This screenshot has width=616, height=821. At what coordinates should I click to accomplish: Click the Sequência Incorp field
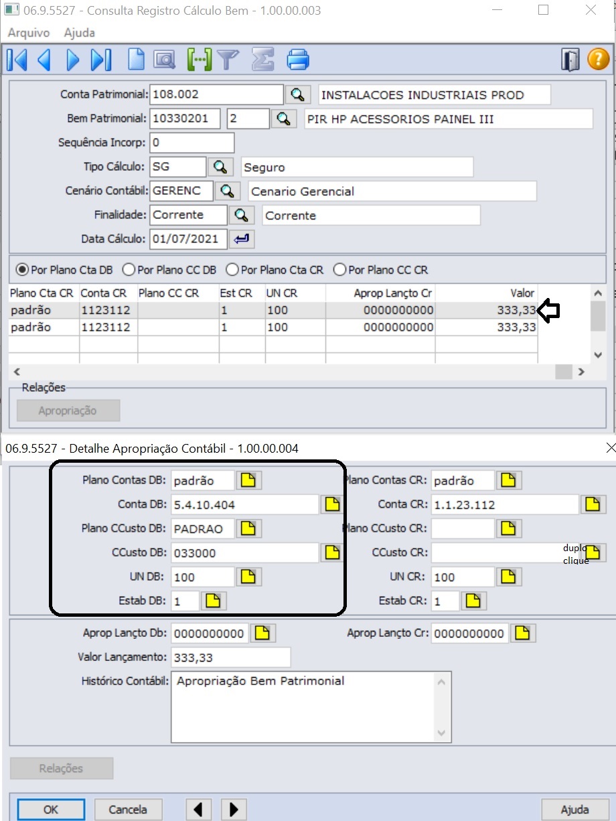[x=191, y=143]
